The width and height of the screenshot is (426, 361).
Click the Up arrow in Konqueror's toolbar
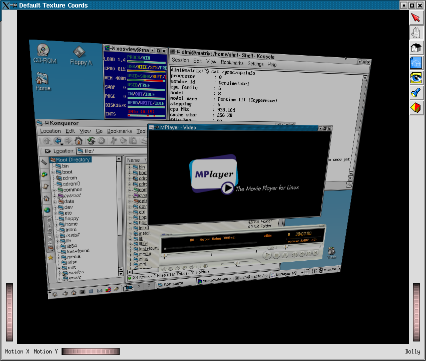click(47, 141)
